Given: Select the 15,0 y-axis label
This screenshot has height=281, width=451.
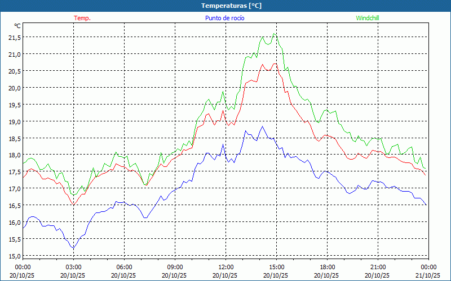Looking at the screenshot, I should (15, 256).
